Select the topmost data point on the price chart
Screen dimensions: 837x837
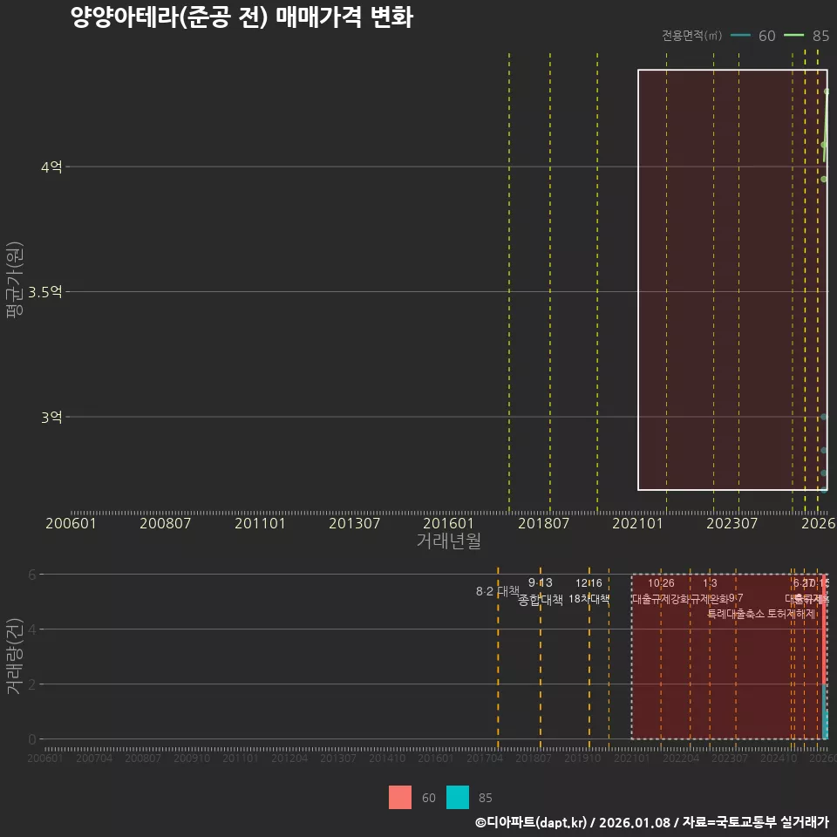(x=827, y=89)
